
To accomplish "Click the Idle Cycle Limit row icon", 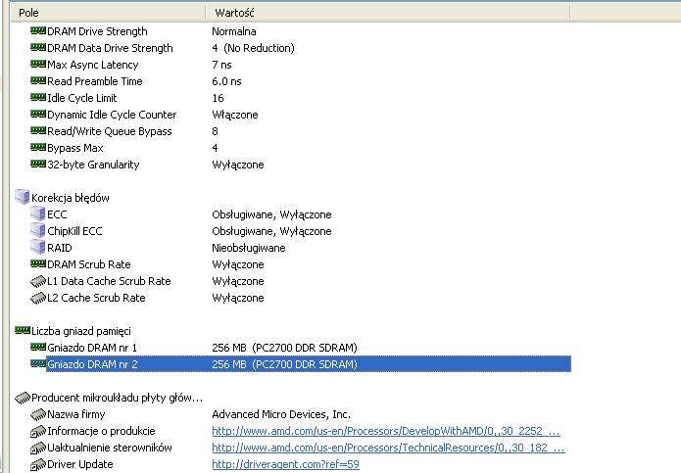I will click(x=38, y=97).
